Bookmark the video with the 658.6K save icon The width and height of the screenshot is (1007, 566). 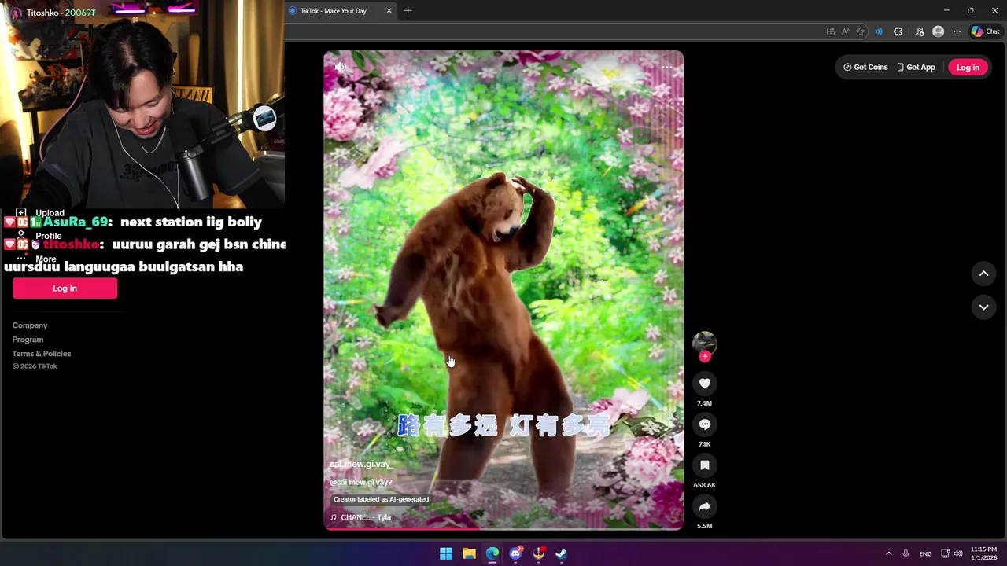(704, 465)
